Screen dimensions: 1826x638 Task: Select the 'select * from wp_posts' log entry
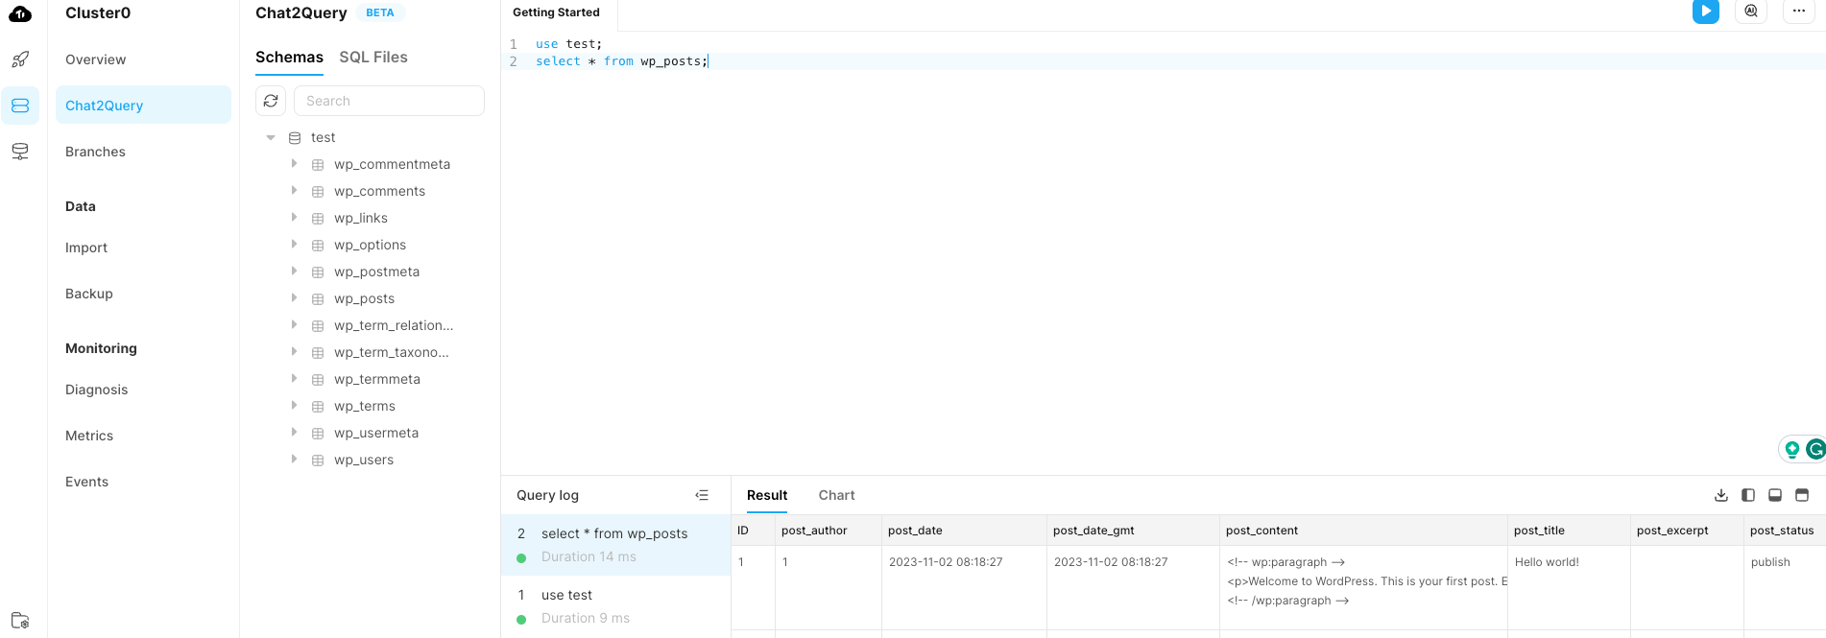click(x=615, y=545)
